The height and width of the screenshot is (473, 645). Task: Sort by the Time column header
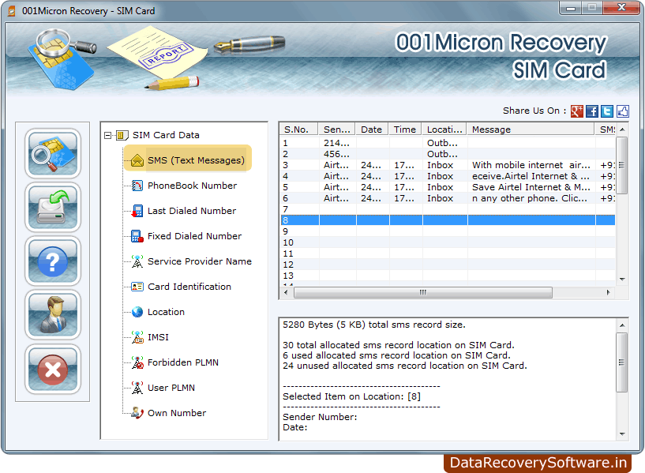406,130
